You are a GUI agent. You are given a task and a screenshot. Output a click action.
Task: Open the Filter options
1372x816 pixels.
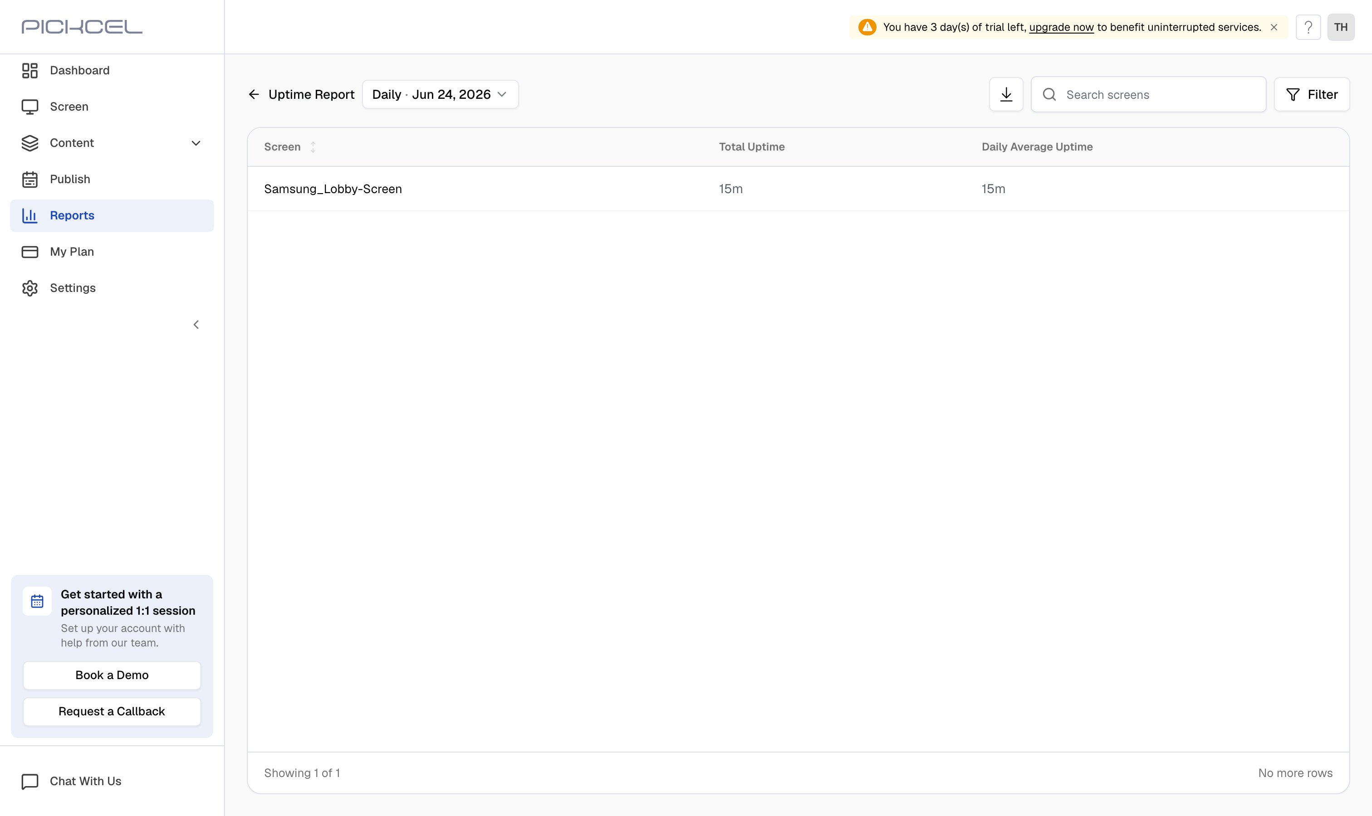tap(1312, 95)
